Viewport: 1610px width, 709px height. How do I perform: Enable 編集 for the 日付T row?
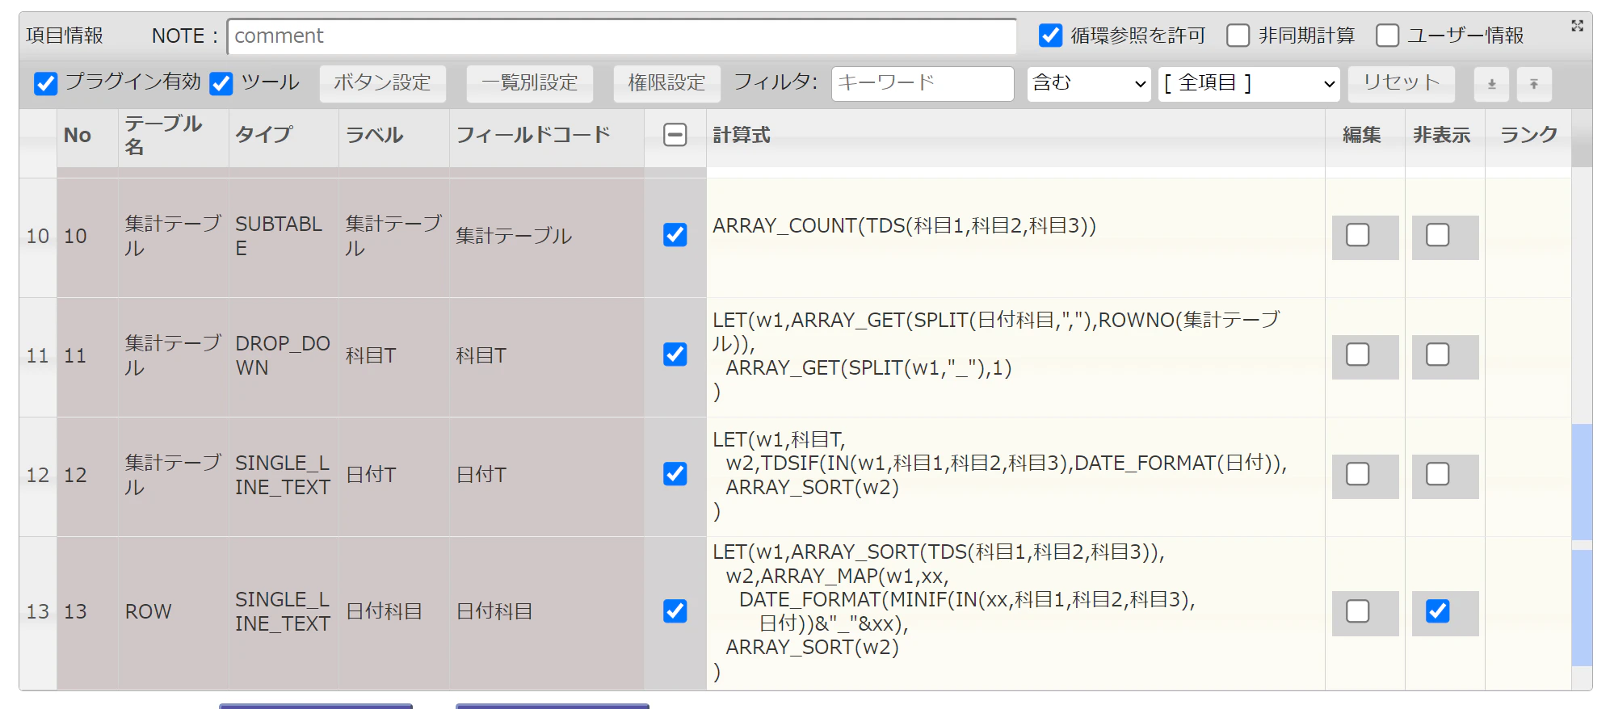click(x=1358, y=474)
